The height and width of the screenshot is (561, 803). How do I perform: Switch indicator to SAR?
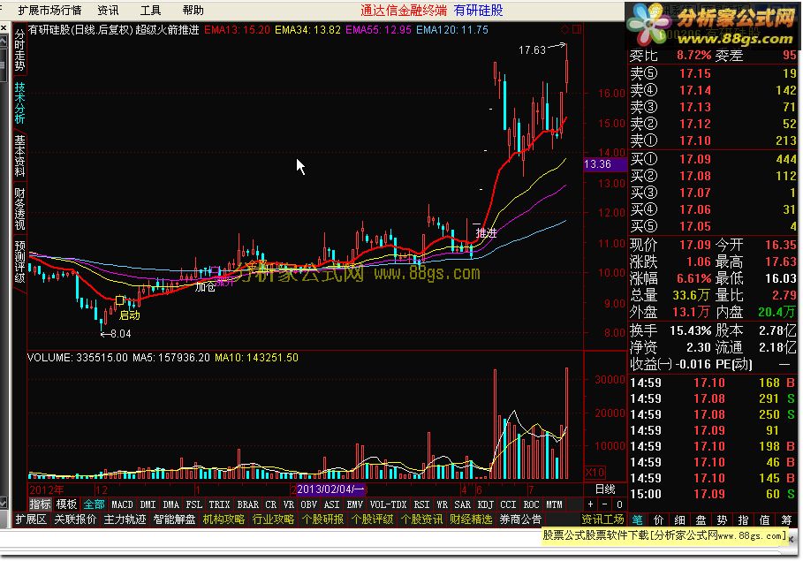pyautogui.click(x=462, y=504)
